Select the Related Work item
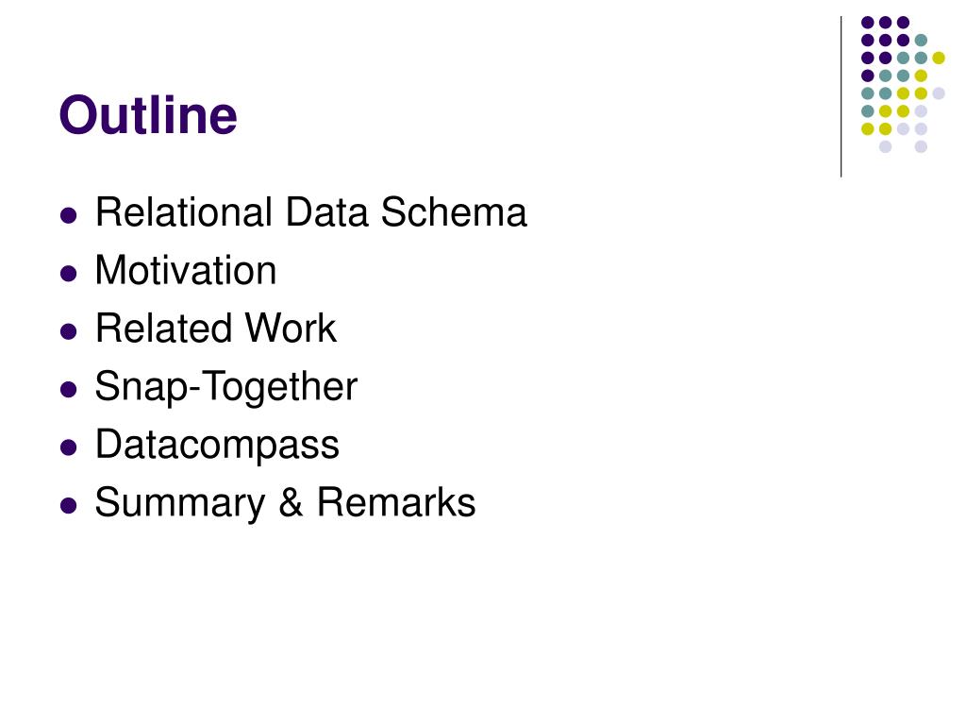 216,328
